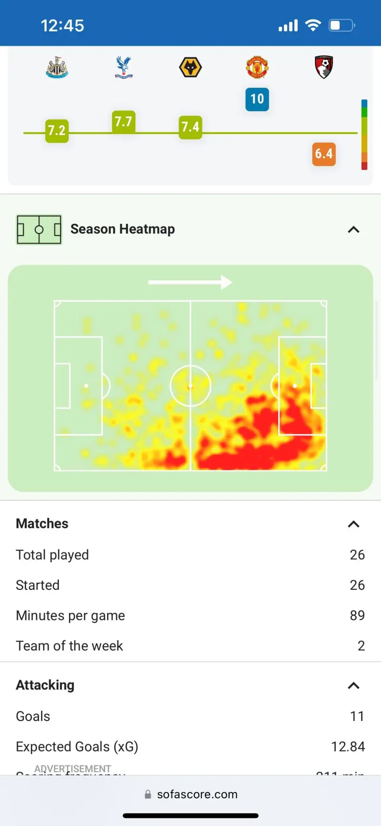The image size is (381, 826).
Task: Collapse the Season Heatmap section
Action: [353, 230]
